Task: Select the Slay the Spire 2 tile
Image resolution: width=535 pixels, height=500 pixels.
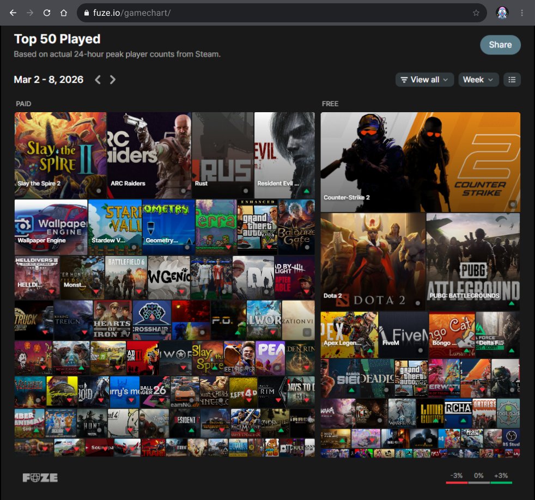Action: click(60, 155)
